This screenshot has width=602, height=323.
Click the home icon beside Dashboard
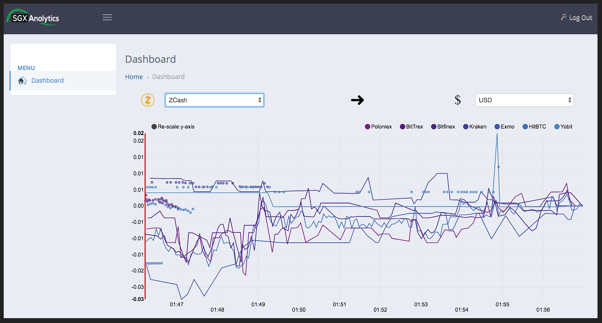click(22, 80)
